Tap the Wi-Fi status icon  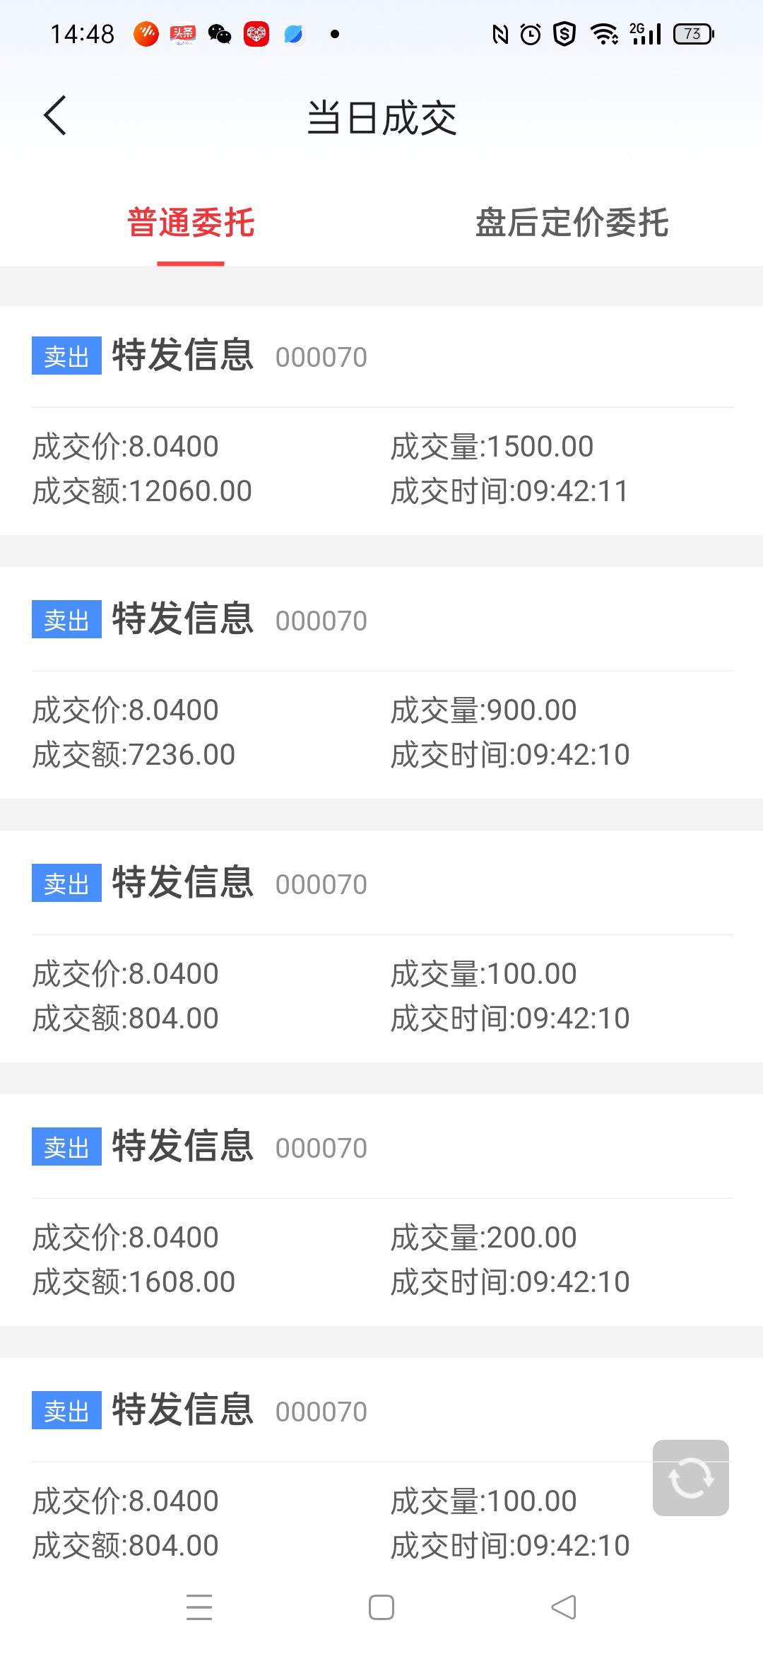click(604, 34)
